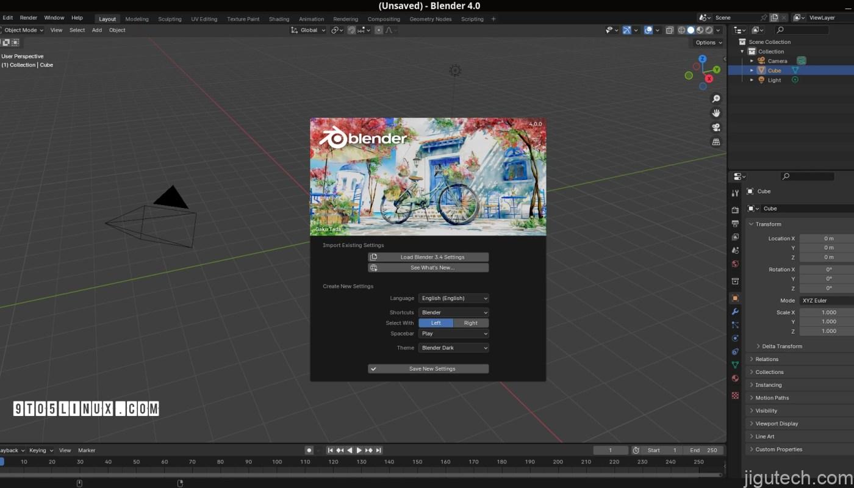Open the Render properties tab
Viewport: 854px width, 488px height.
pyautogui.click(x=735, y=210)
